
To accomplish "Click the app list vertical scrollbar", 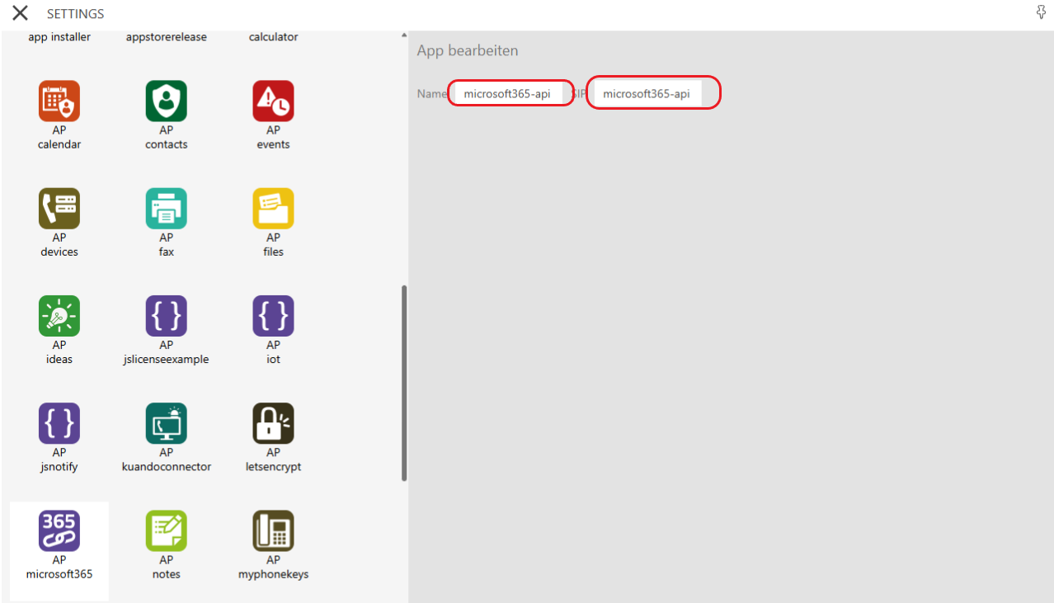I will coord(404,383).
